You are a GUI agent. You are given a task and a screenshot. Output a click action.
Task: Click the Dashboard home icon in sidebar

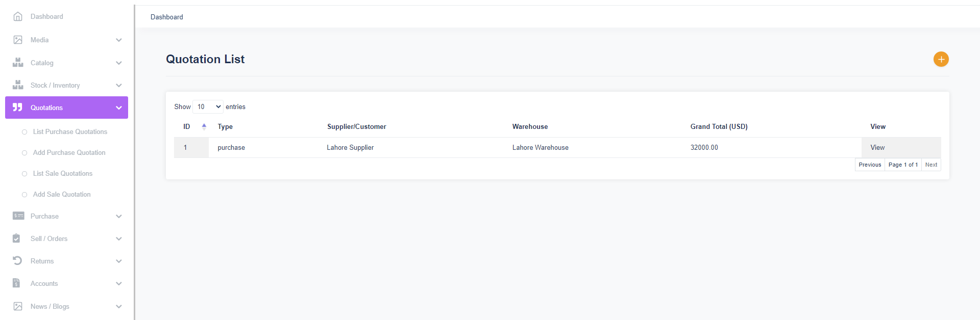point(18,16)
